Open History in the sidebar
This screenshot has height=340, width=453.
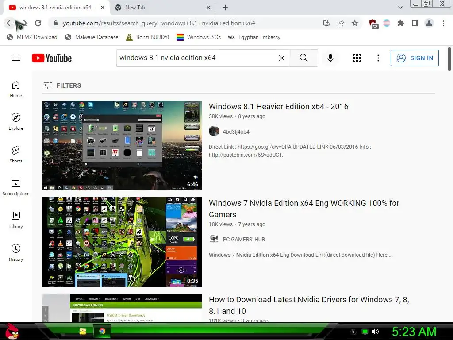click(16, 253)
